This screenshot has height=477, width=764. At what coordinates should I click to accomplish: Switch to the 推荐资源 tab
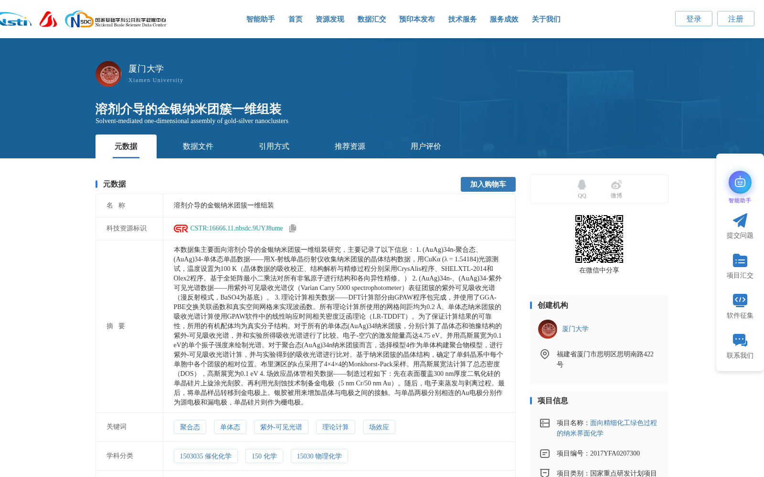350,146
